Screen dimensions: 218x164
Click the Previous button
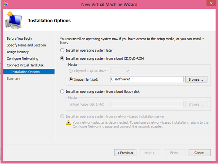(x=125, y=153)
